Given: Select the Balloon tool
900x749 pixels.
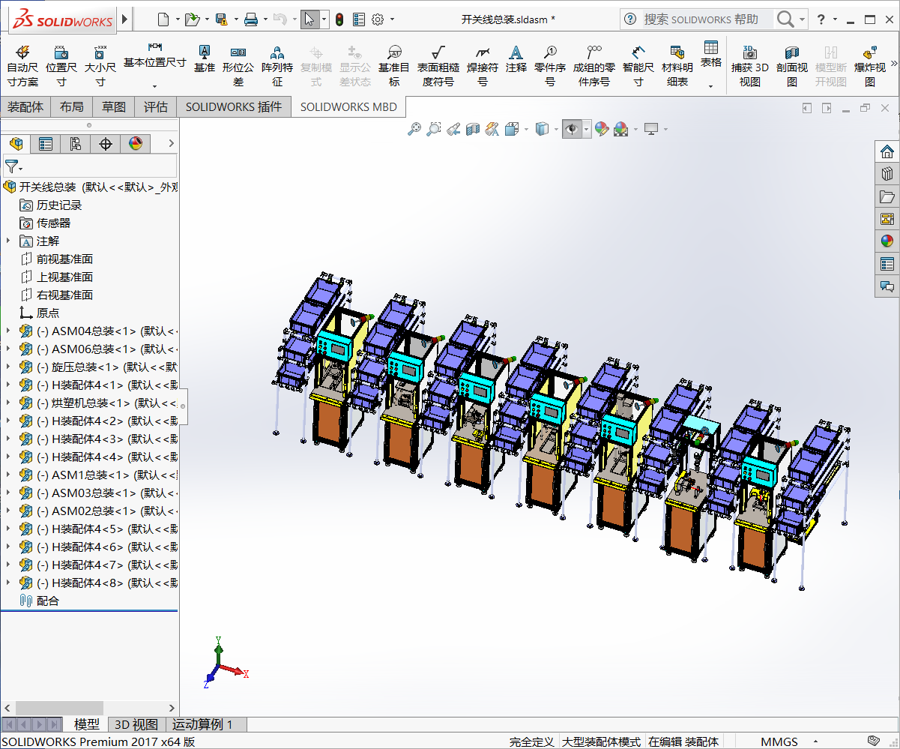Looking at the screenshot, I should pos(550,65).
